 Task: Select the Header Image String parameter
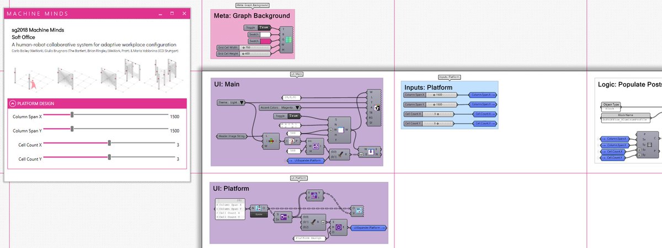coord(232,136)
